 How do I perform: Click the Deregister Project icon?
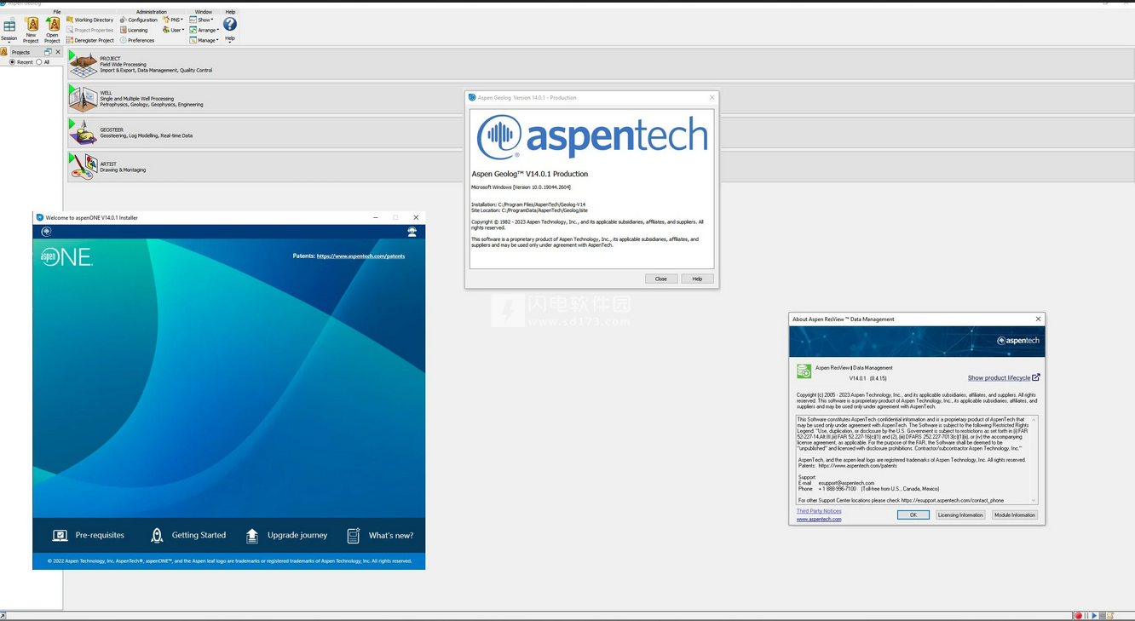coord(70,40)
